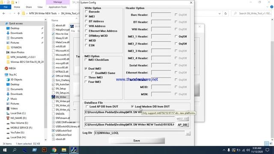
Task: Enable Wifi Address write option
Action: pos(86,26)
